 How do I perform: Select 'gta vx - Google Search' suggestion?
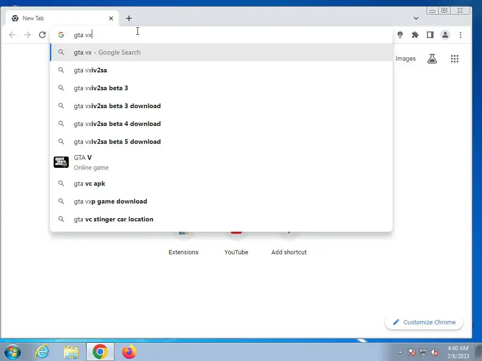pos(221,53)
